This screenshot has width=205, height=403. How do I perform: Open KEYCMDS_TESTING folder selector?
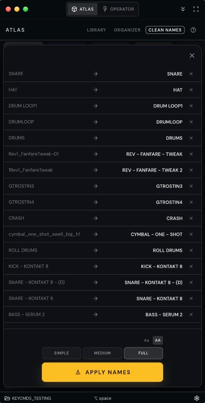[x=28, y=398]
